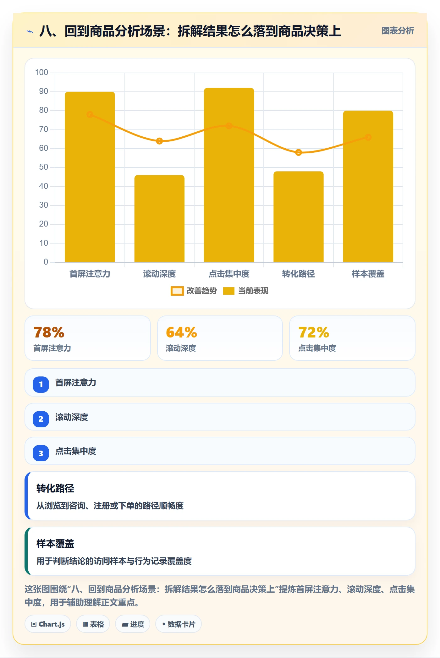The height and width of the screenshot is (658, 440).
Task: Click the y-axis value 50
Action: 44,167
